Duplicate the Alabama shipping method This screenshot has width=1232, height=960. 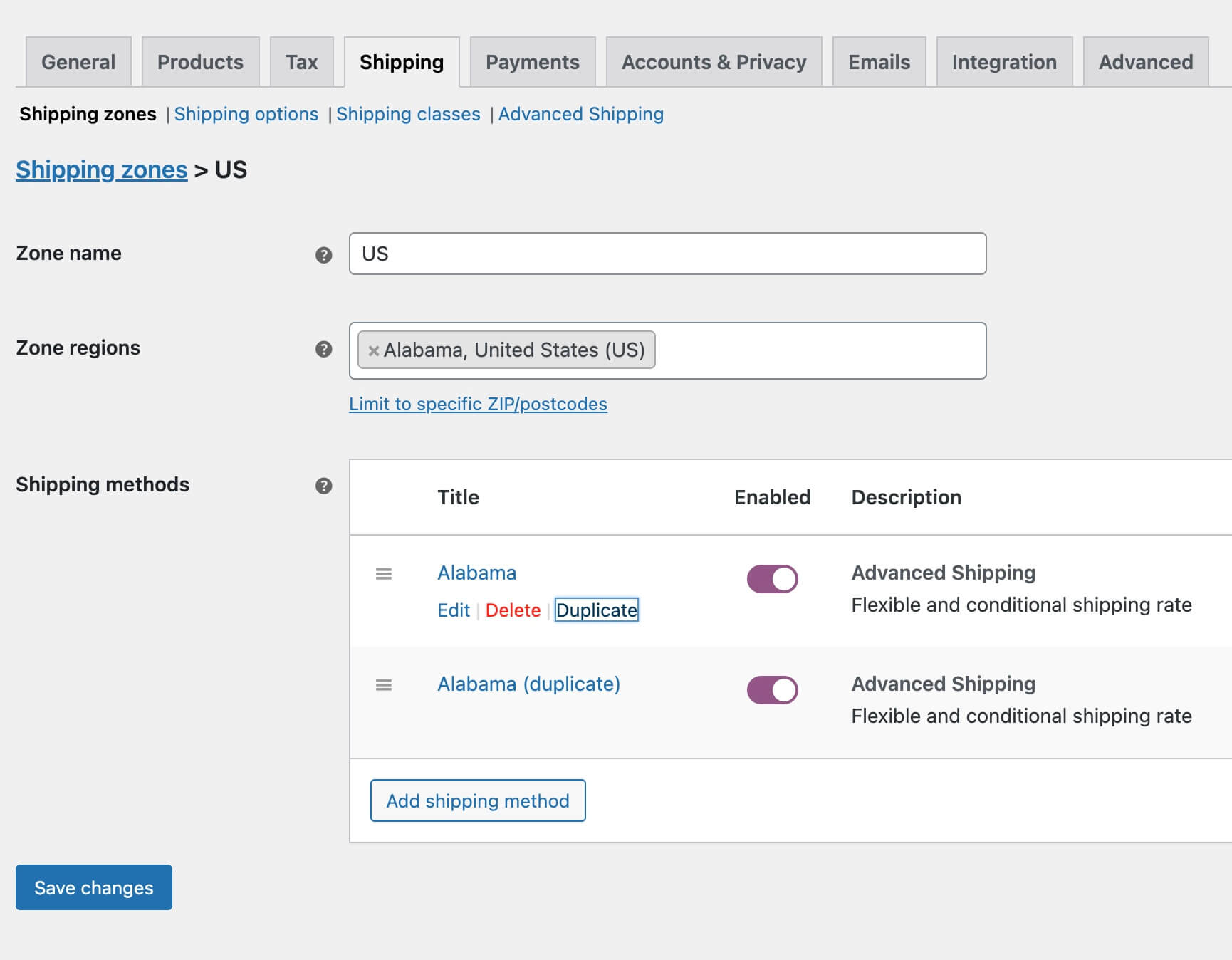pos(597,610)
